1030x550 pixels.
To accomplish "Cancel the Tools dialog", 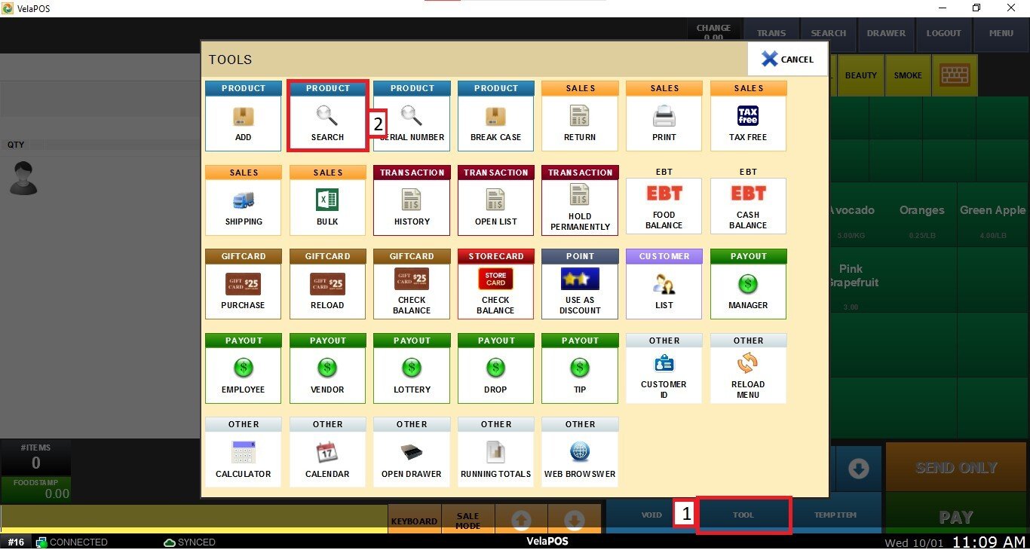I will 787,59.
